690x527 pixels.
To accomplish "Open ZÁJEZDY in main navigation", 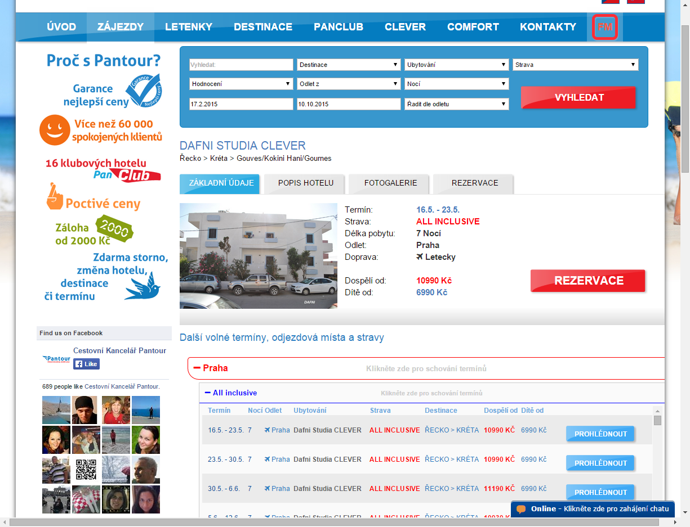I will point(121,26).
